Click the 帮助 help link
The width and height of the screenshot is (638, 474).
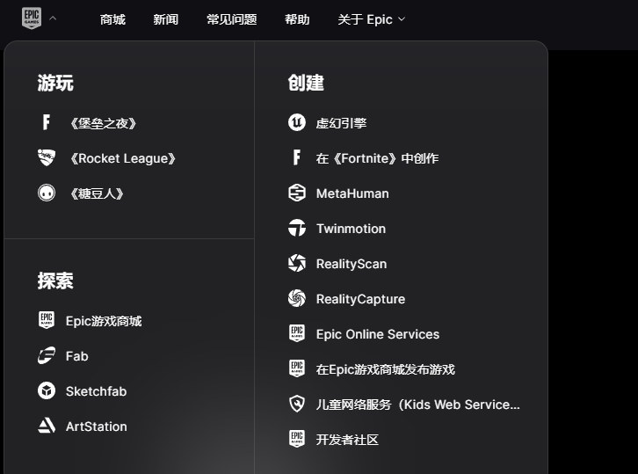297,19
